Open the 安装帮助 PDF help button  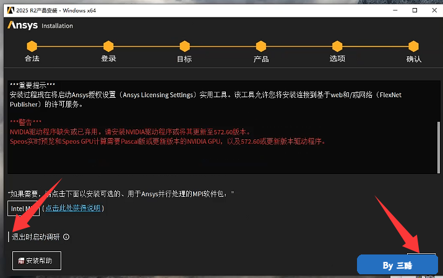tap(37, 261)
